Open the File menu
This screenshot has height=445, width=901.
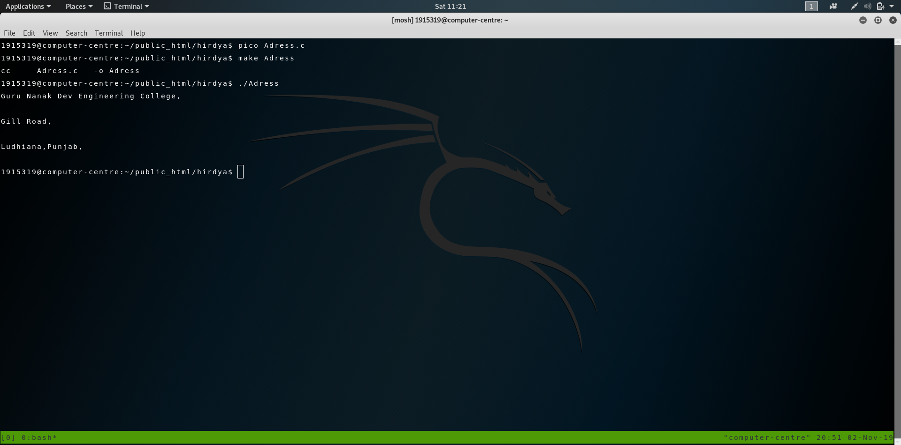9,33
